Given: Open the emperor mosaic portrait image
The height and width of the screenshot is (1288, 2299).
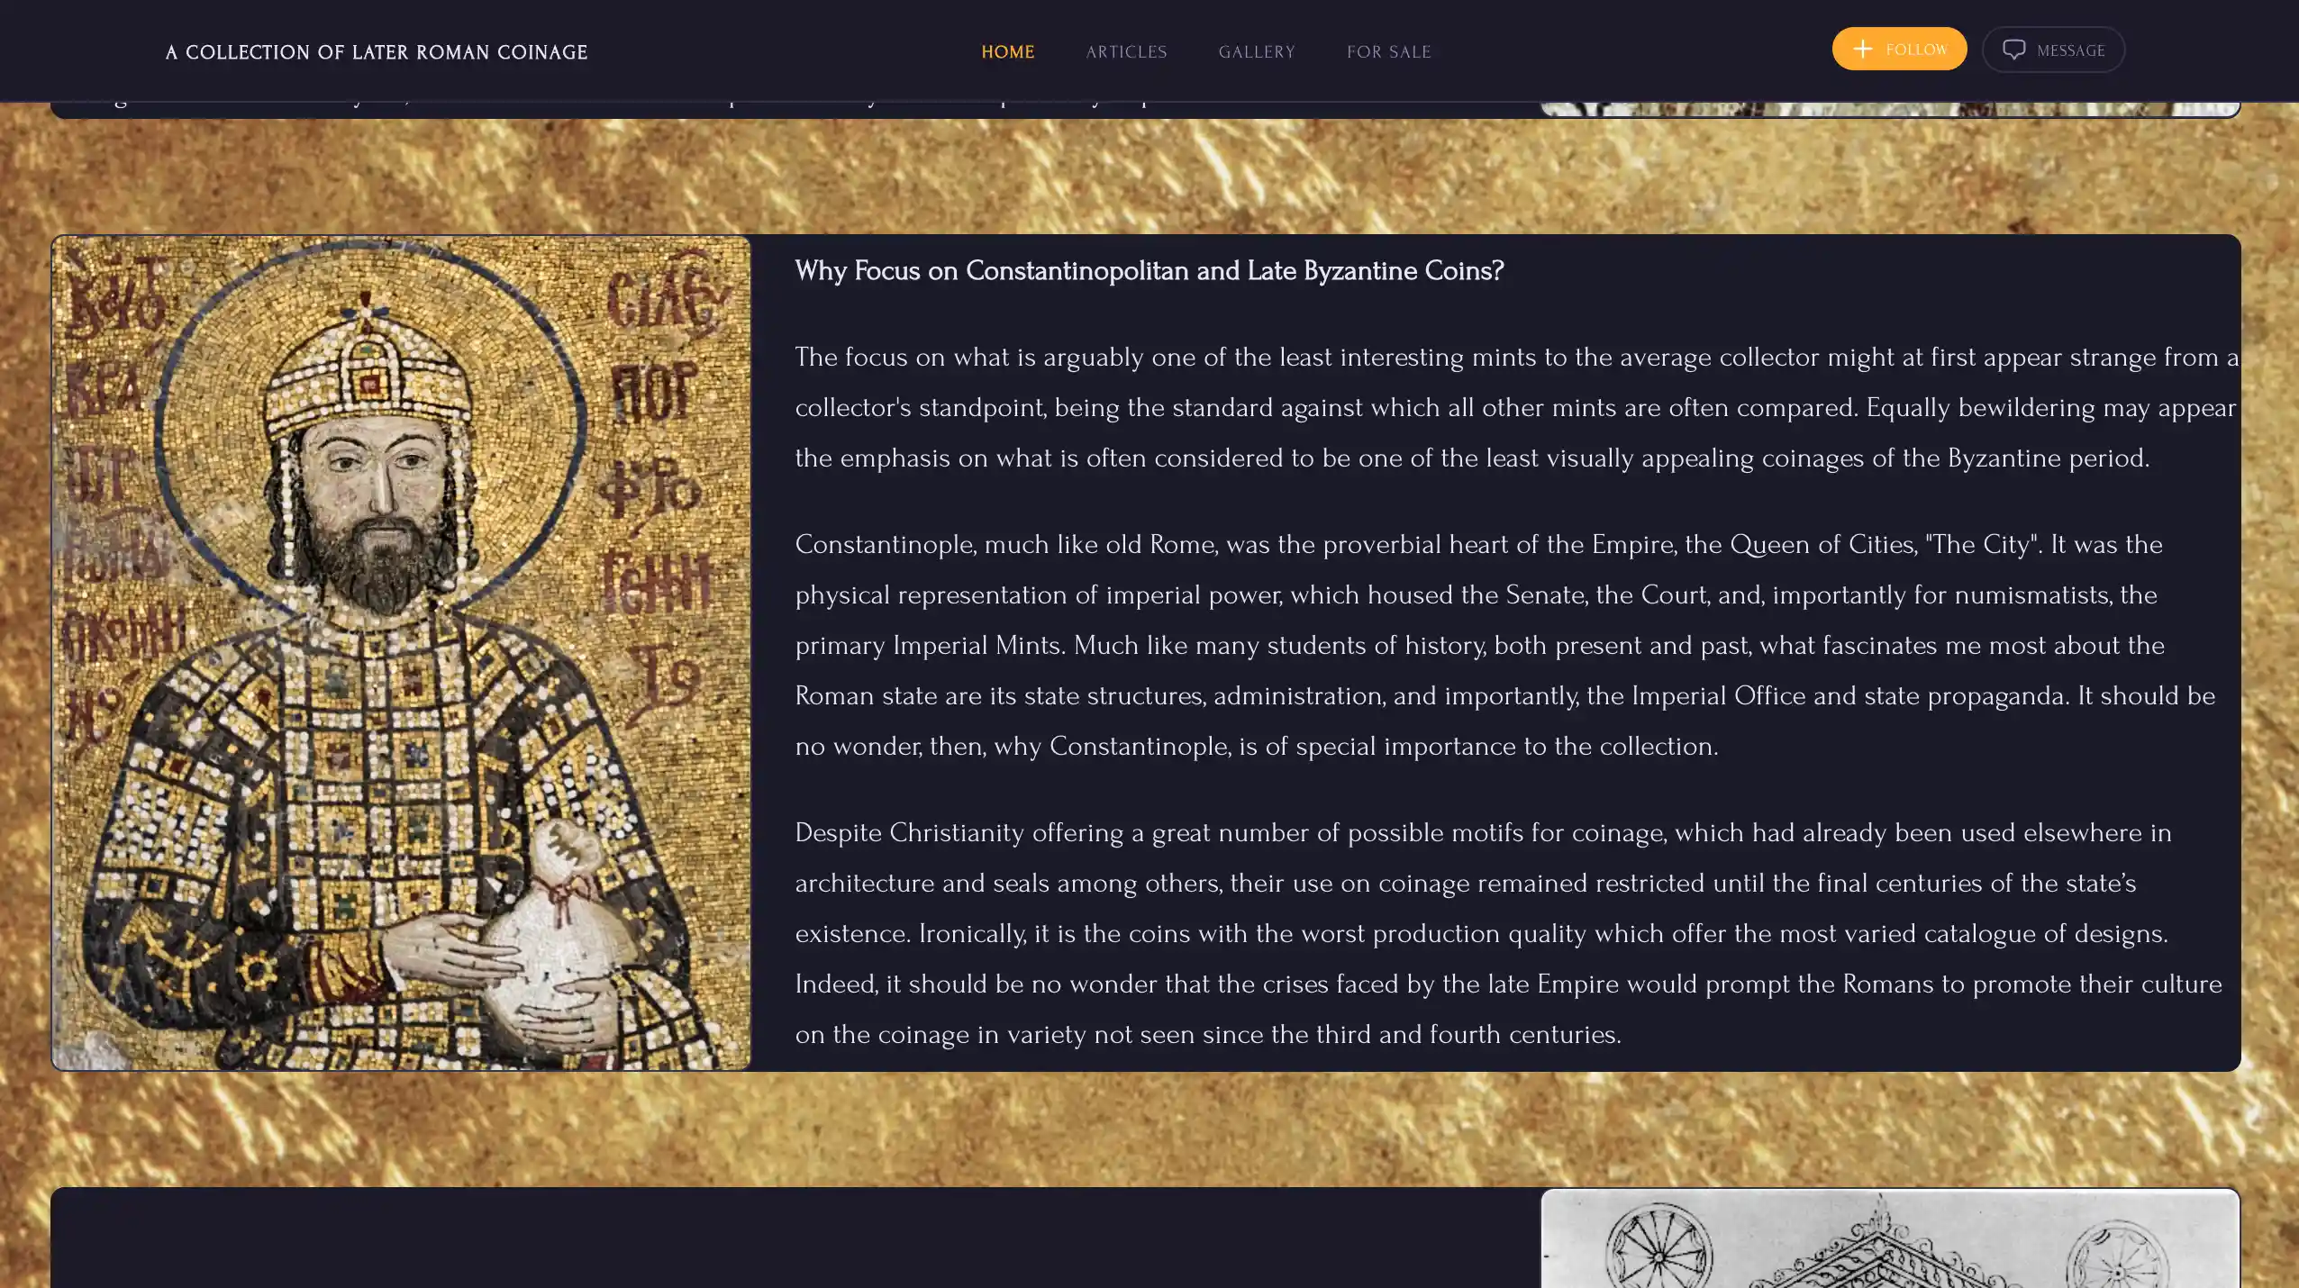Looking at the screenshot, I should coord(401,653).
